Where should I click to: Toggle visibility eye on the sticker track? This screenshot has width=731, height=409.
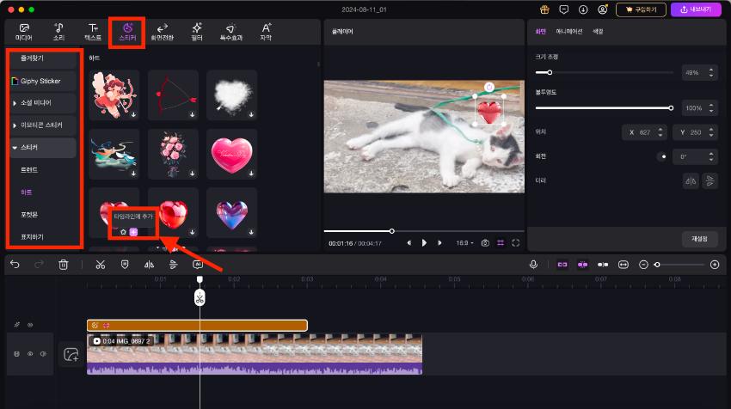click(30, 325)
